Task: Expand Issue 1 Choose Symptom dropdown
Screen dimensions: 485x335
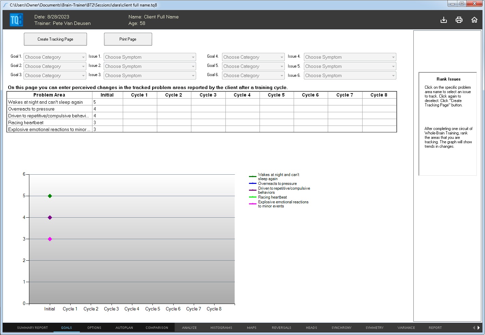Action: point(150,57)
